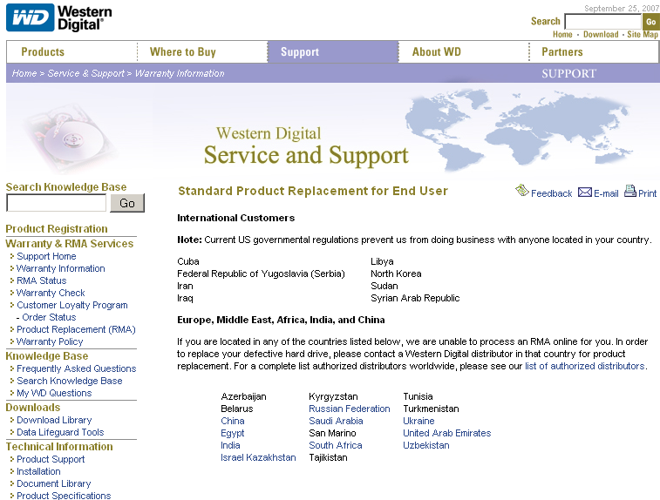Screen dimensions: 660x500
Task: Click the Turkmenistan text
Action: click(431, 409)
